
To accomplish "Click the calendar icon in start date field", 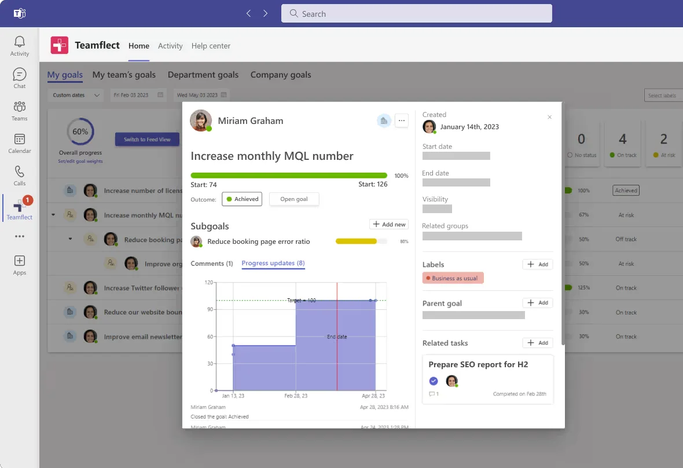I will (160, 95).
